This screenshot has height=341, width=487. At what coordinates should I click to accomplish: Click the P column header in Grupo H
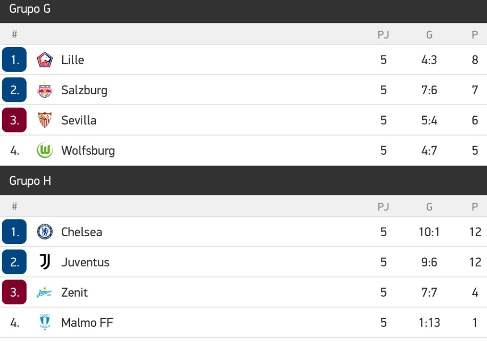coord(475,206)
